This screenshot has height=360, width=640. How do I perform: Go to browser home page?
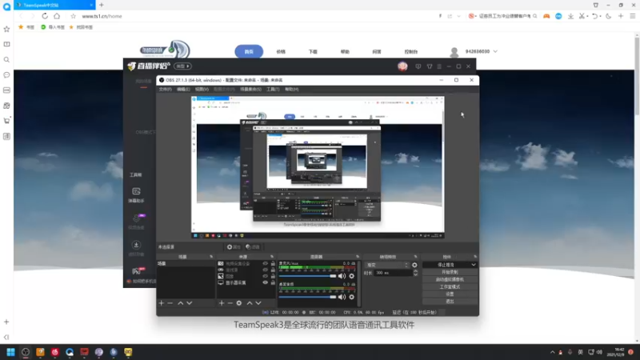tap(57, 16)
